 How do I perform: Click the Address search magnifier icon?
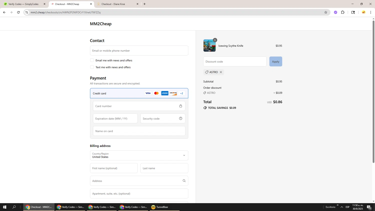pyautogui.click(x=184, y=181)
